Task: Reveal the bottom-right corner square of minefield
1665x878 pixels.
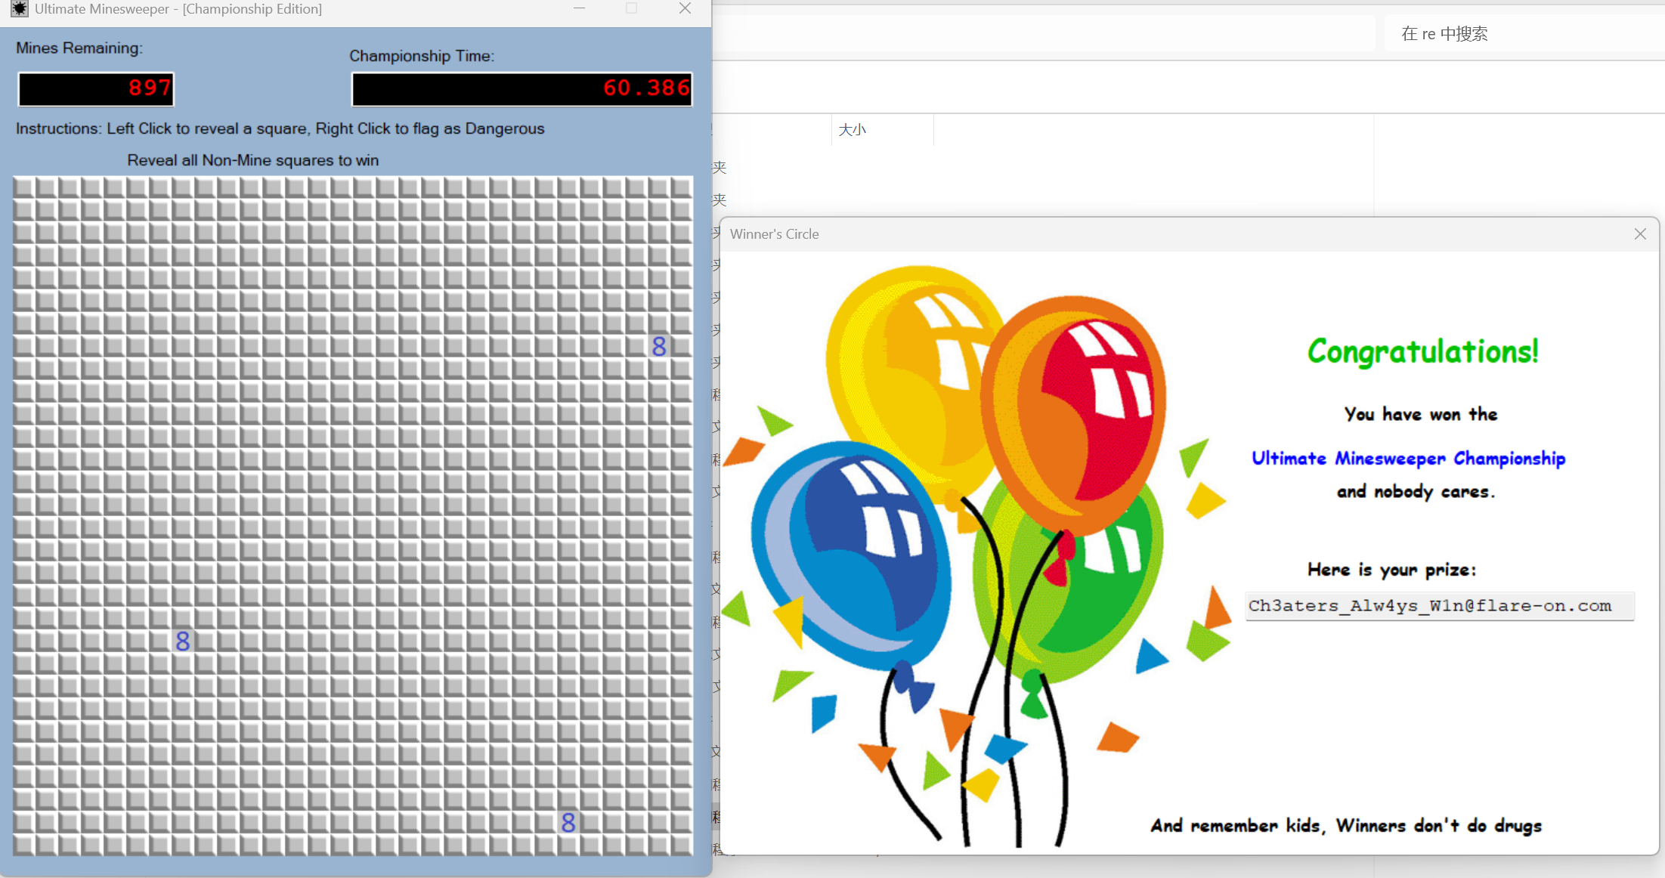Action: coord(681,844)
